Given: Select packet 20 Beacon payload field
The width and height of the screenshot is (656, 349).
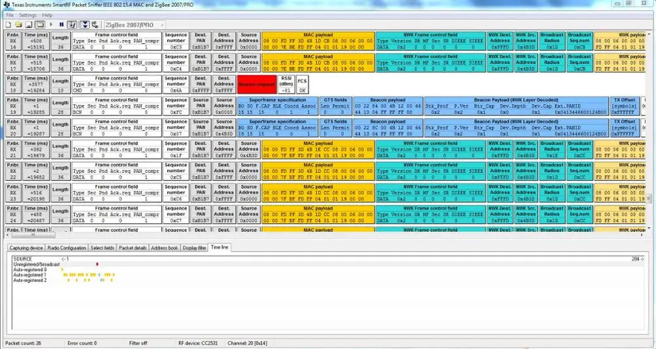Looking at the screenshot, I should click(388, 128).
